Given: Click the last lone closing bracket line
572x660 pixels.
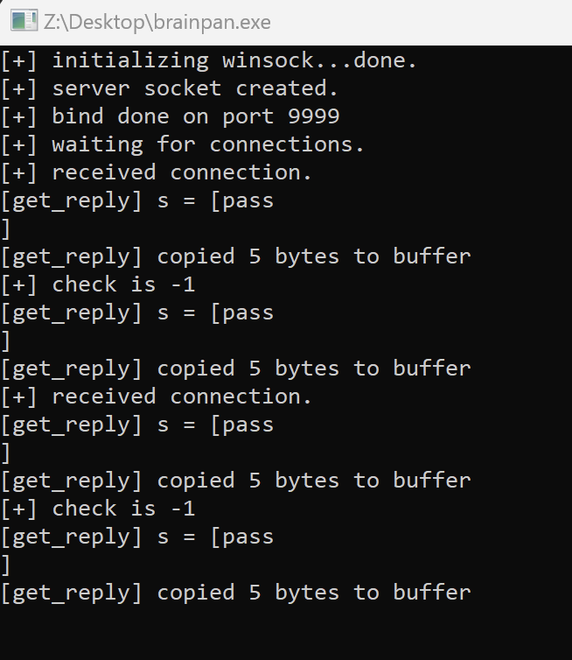Looking at the screenshot, I should tap(5, 565).
